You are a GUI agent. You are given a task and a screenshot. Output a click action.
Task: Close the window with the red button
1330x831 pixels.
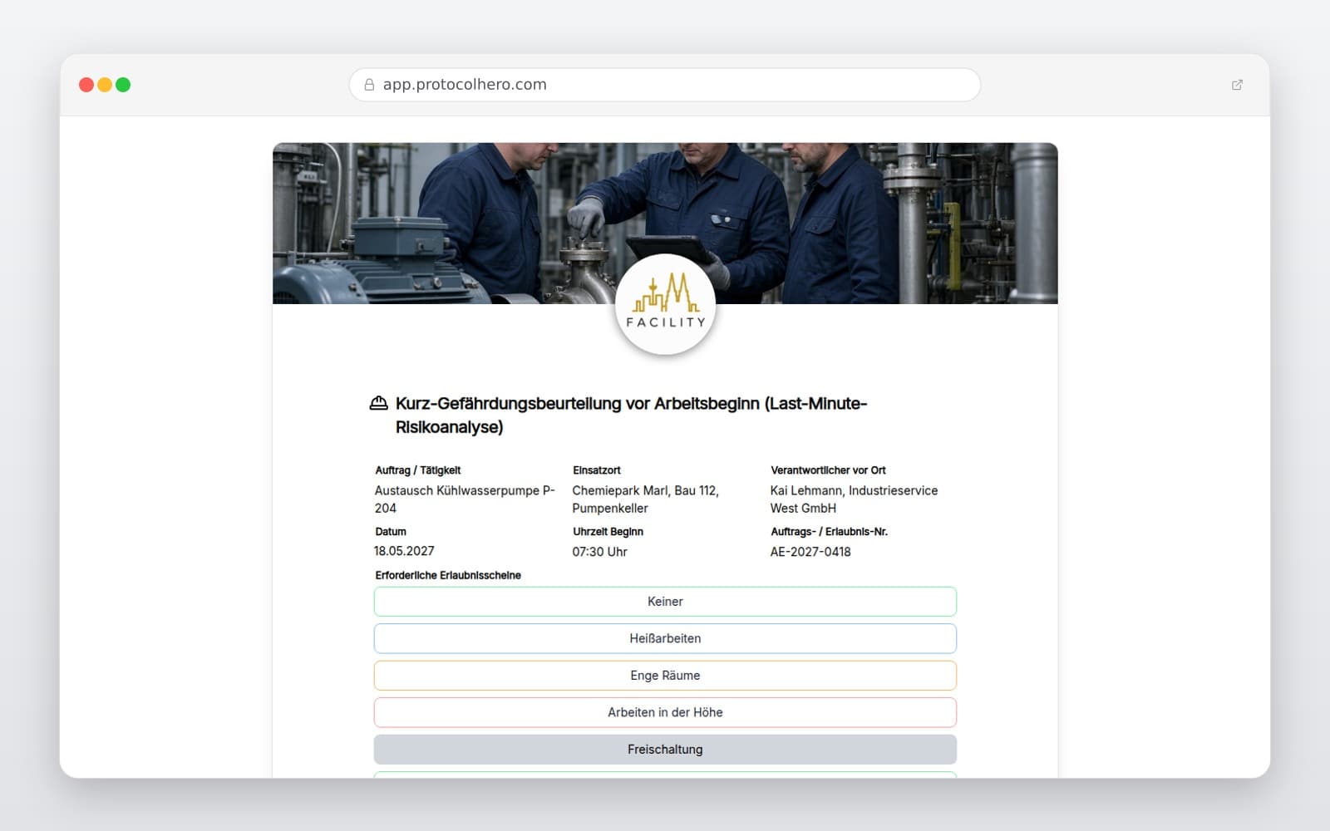pos(86,85)
